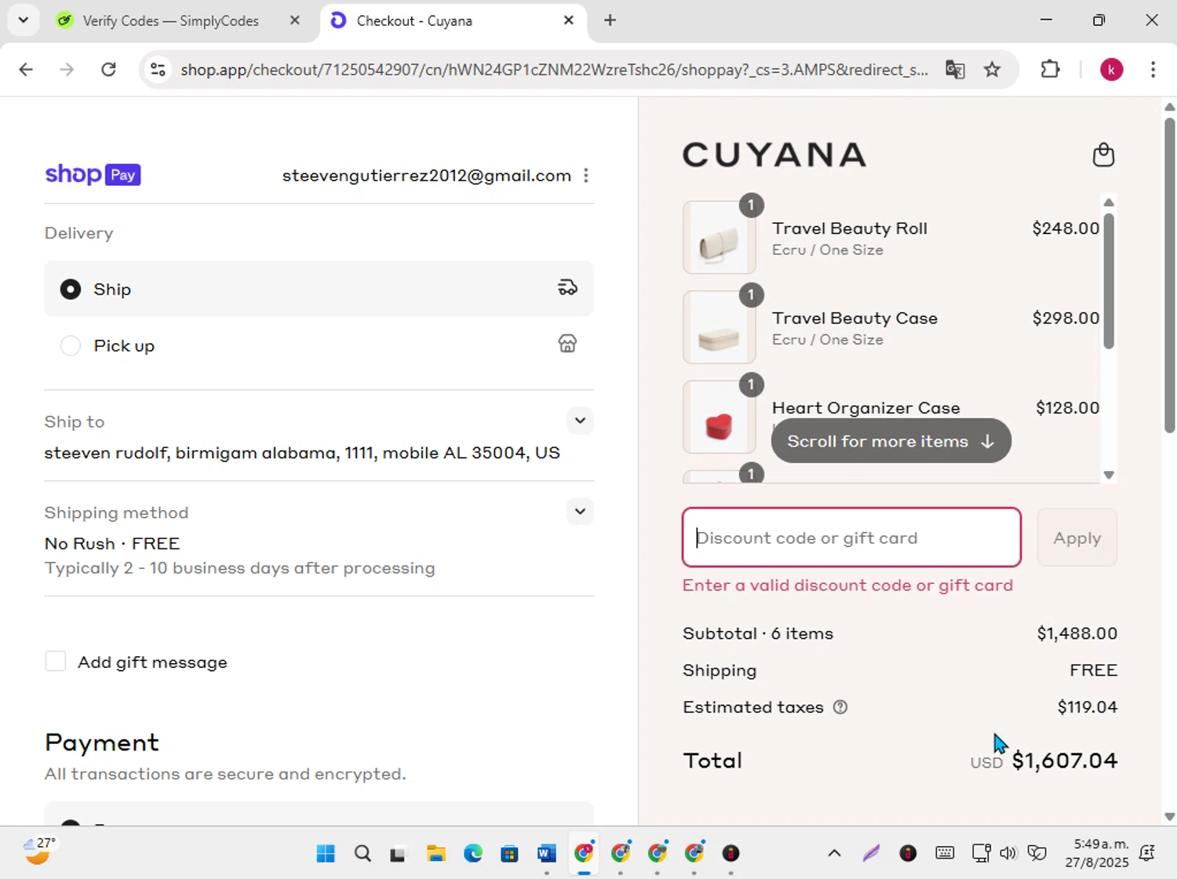The width and height of the screenshot is (1177, 879).
Task: Open the tab search dropdown arrow
Action: (24, 20)
